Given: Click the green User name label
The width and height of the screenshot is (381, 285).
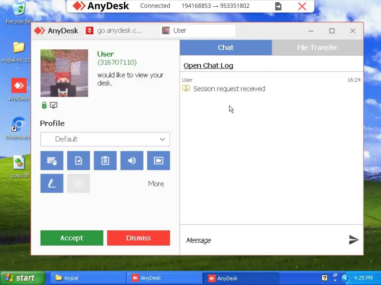Looking at the screenshot, I should (x=105, y=54).
